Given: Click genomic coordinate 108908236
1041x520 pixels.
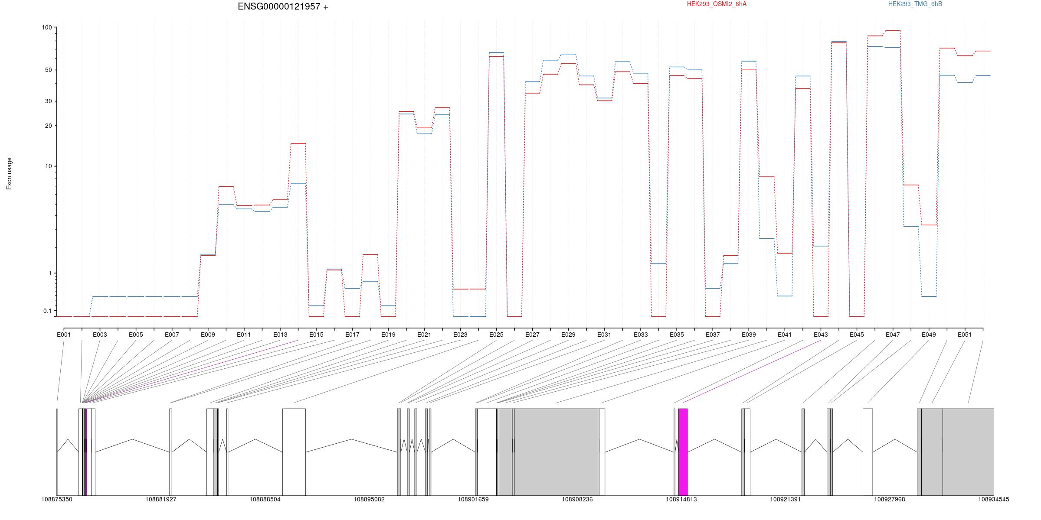Looking at the screenshot, I should coord(577,500).
